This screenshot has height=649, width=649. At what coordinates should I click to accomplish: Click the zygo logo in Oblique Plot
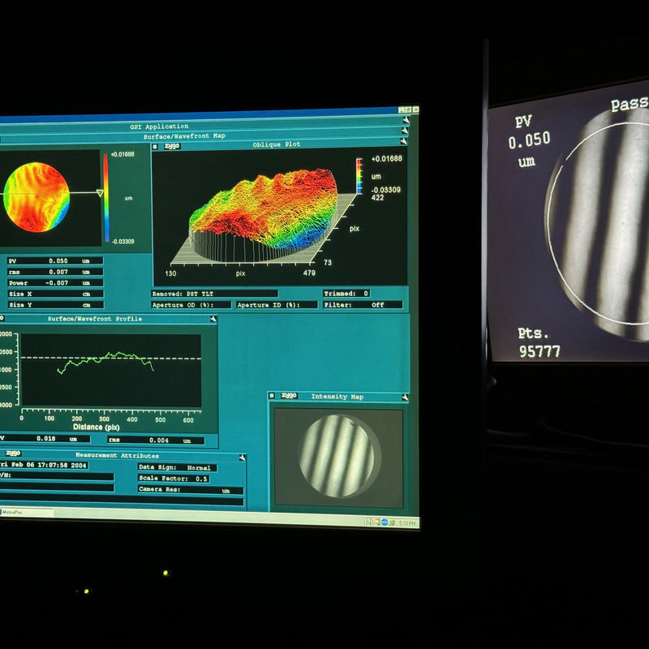pyautogui.click(x=172, y=146)
